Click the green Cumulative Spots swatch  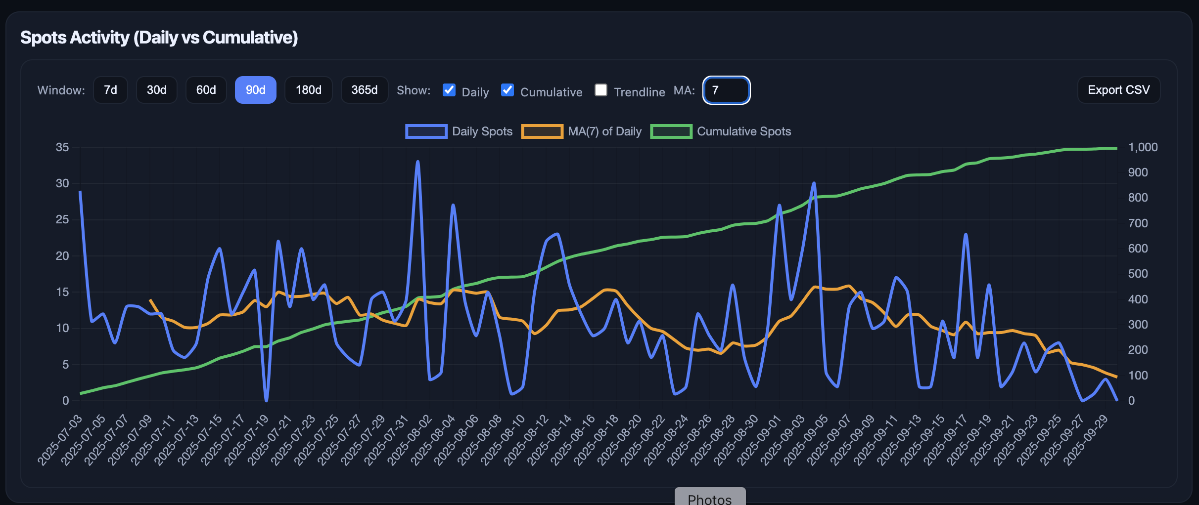coord(671,131)
